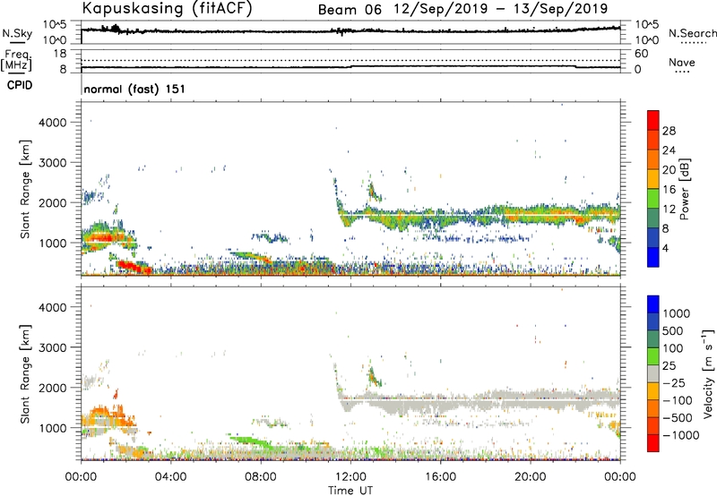Click the 'Velocity [m s-1]' color bar label

708,373
